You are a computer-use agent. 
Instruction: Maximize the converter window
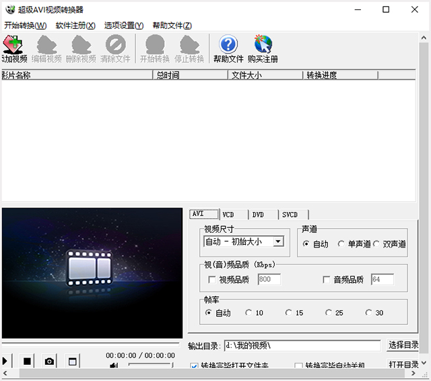point(386,9)
